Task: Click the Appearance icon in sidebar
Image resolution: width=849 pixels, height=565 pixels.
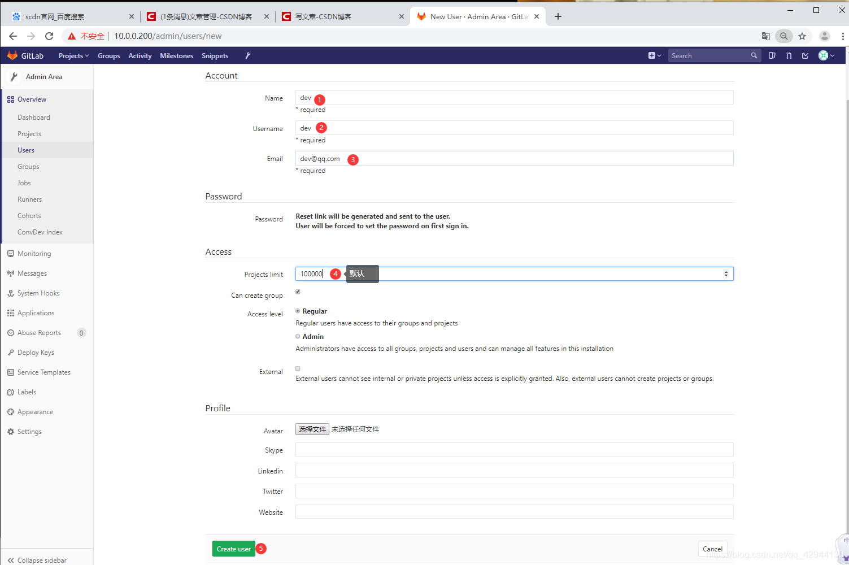Action: [11, 412]
